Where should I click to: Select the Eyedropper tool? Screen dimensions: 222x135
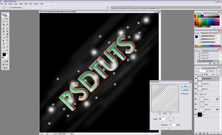coord(7,47)
